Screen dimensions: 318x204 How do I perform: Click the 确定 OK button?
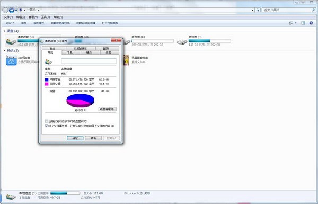pyautogui.click(x=75, y=138)
